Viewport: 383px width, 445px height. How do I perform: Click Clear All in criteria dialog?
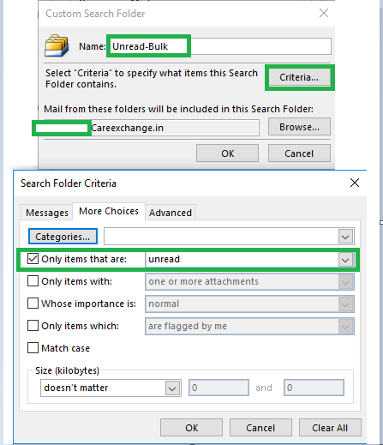coord(330,428)
